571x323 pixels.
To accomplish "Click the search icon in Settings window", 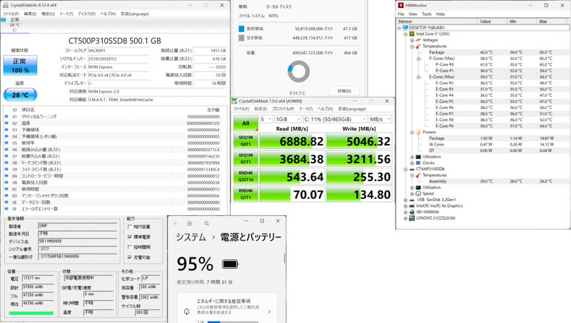I will pyautogui.click(x=207, y=223).
